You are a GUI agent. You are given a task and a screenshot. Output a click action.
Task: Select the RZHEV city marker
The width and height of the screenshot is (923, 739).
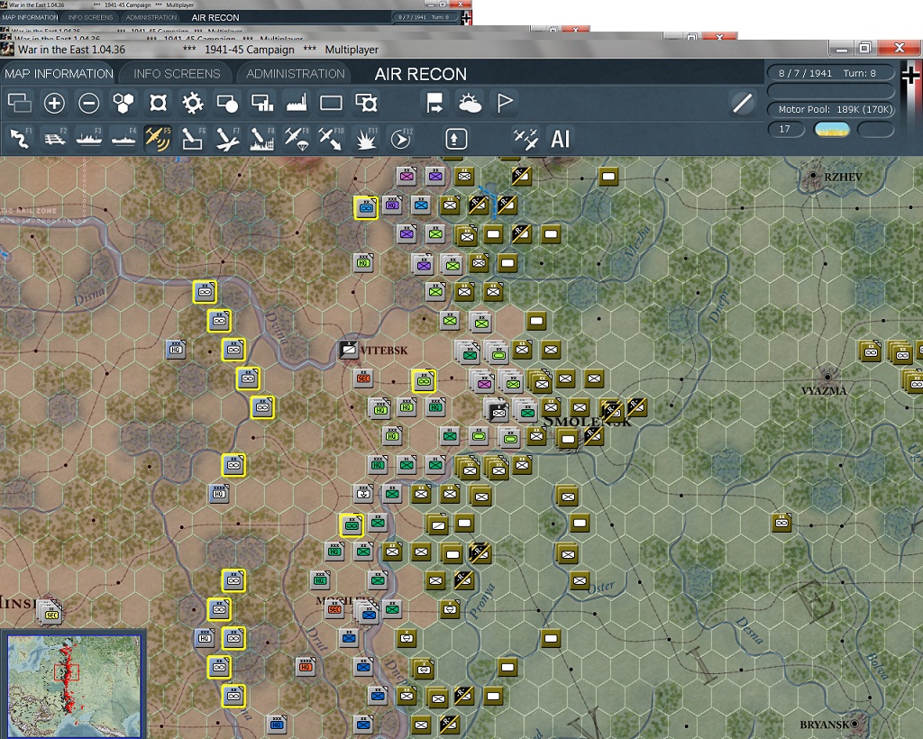coord(813,176)
